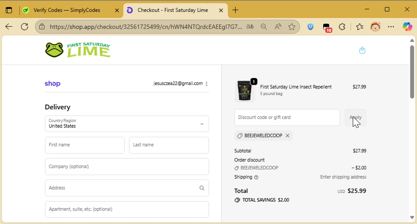Open the tab actions sidebar icon
This screenshot has height=224, width=417.
pos(9,10)
